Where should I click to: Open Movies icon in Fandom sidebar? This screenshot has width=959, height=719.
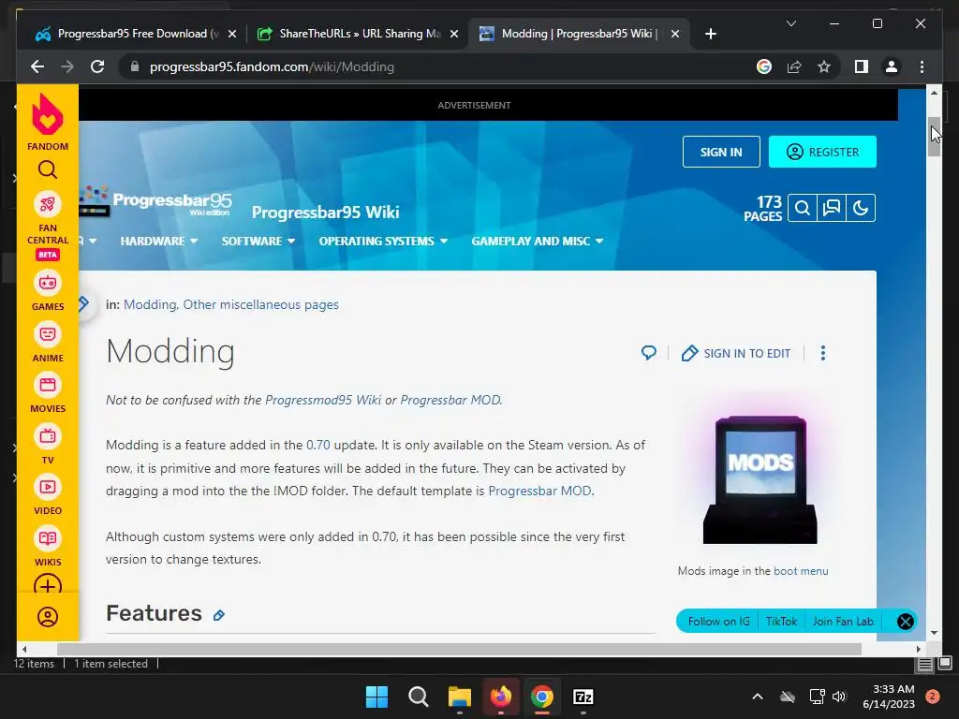tap(48, 385)
